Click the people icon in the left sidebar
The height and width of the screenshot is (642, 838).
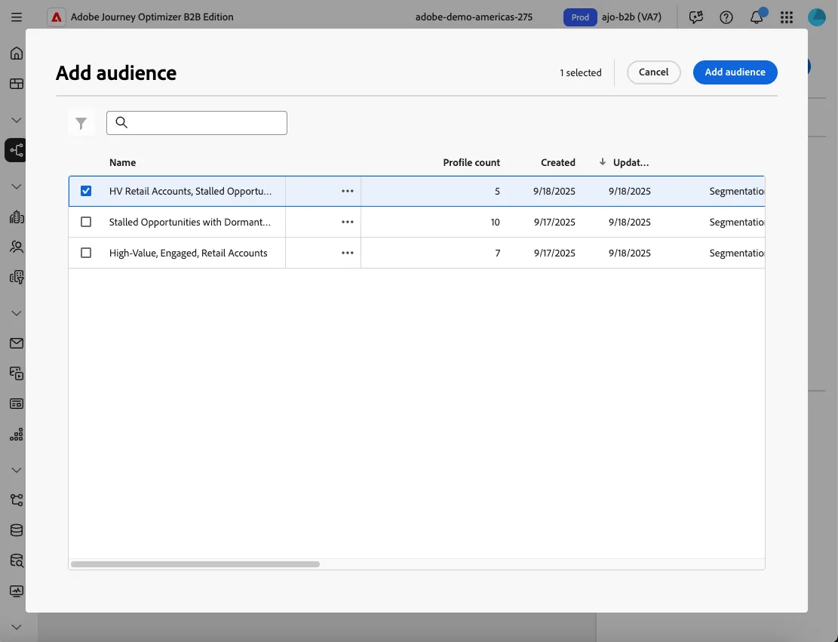(17, 247)
